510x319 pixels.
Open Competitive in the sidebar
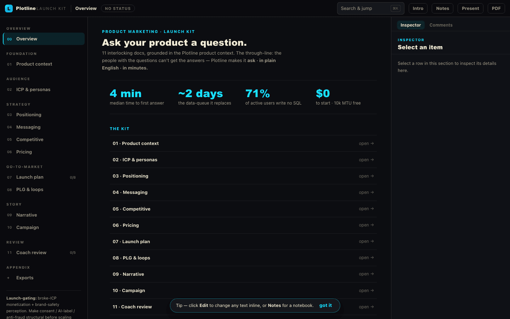click(44, 140)
